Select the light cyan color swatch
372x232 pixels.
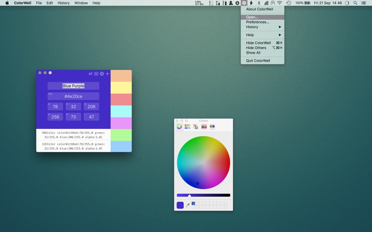121,111
